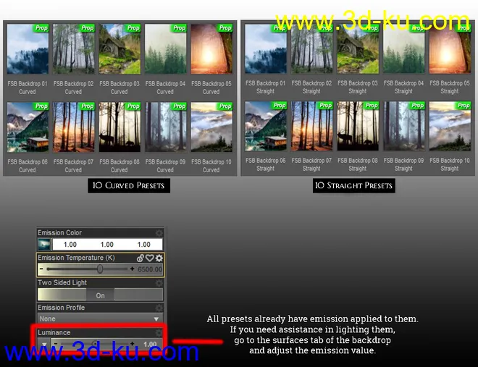Click the Emission Temperature 6500.00 value
This screenshot has width=478, height=367.
pyautogui.click(x=149, y=269)
